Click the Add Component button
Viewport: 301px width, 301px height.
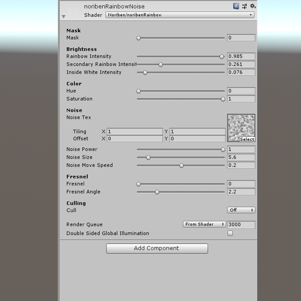[157, 248]
